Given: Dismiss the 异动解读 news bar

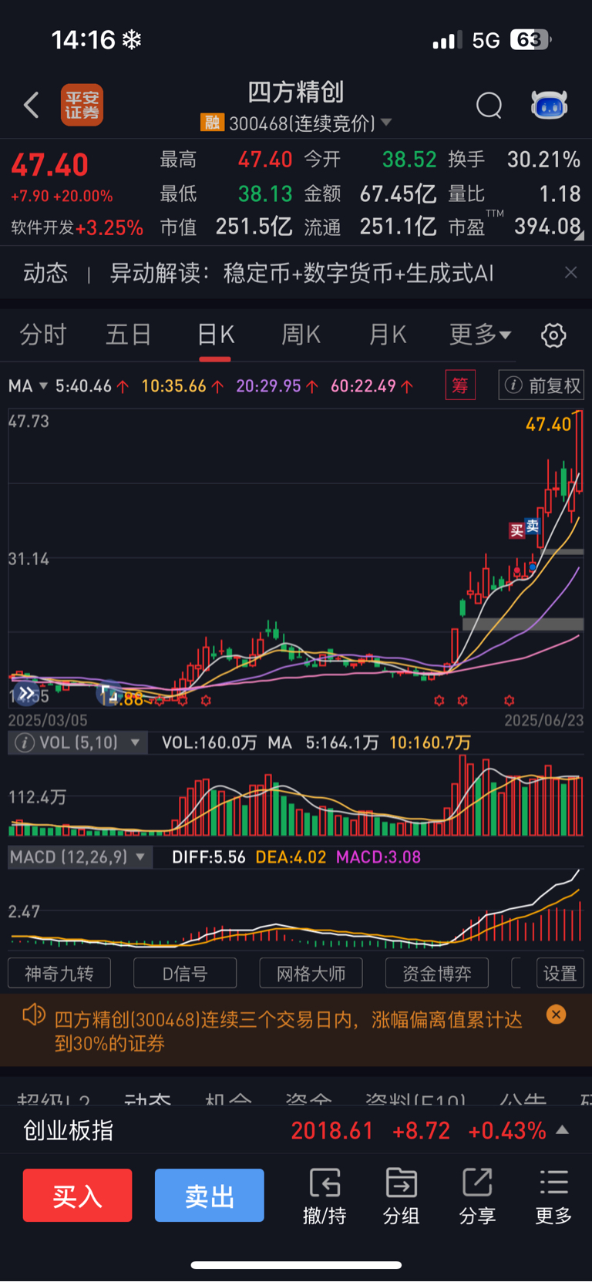Looking at the screenshot, I should pos(570,273).
